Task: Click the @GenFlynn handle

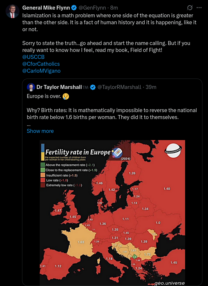Action: click(92, 8)
